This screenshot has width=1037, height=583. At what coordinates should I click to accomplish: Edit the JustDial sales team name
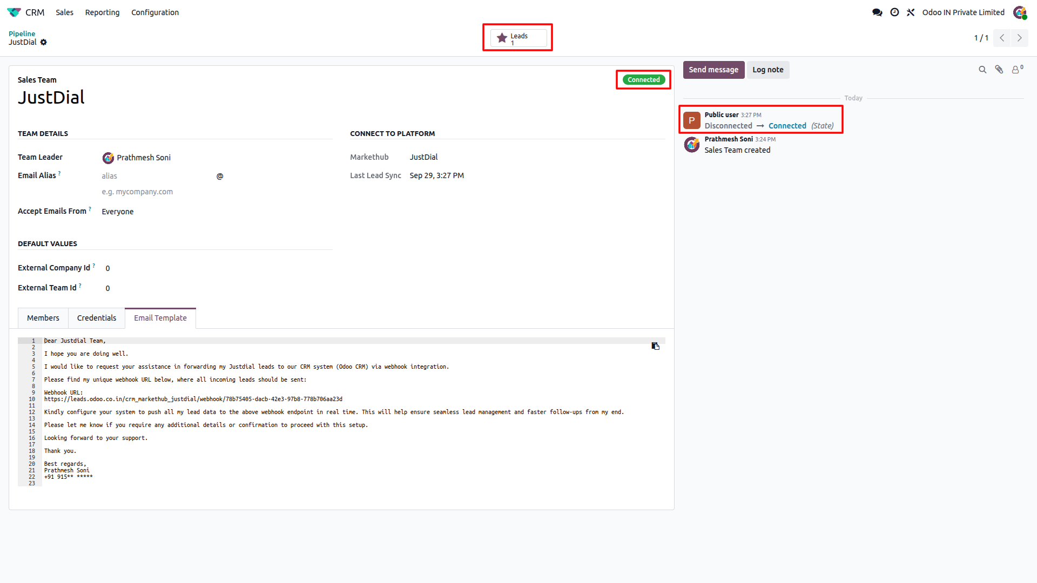tap(51, 97)
